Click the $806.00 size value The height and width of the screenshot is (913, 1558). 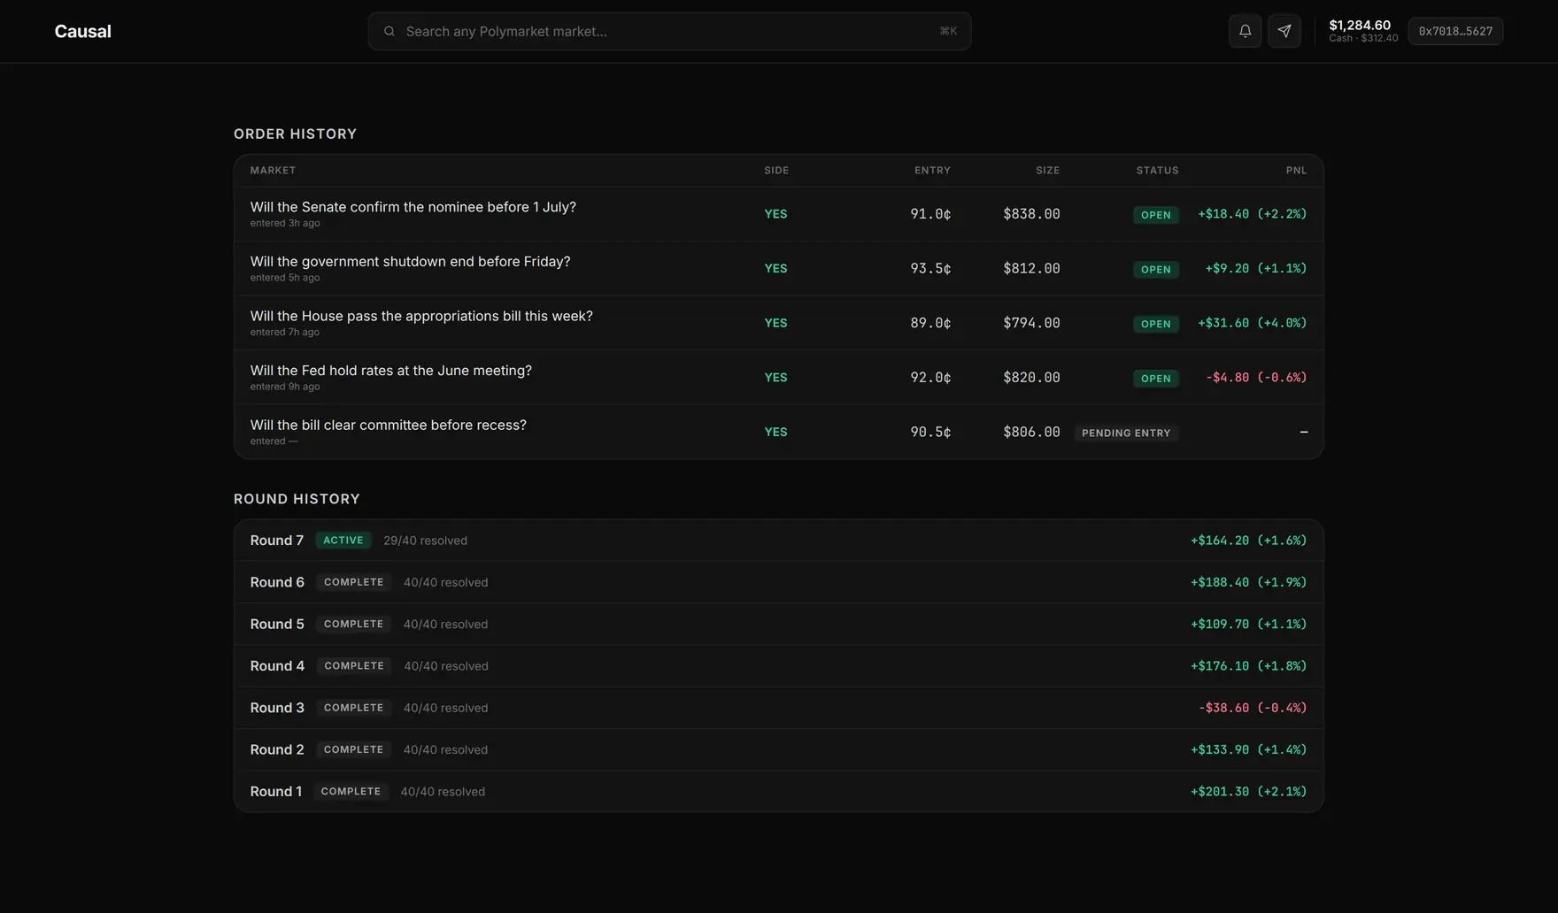pos(1031,432)
